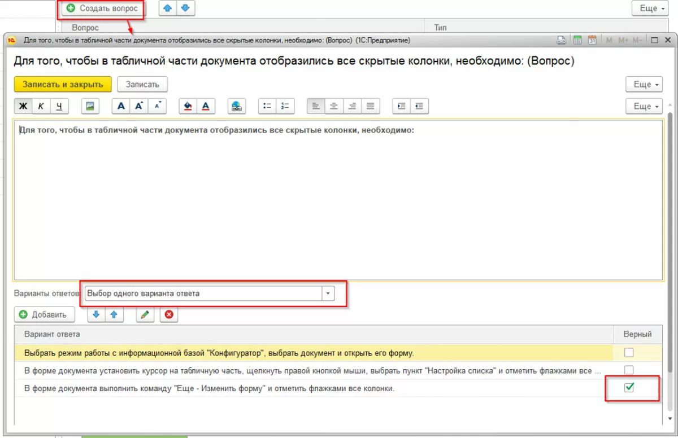Click the Записать button
Image resolution: width=678 pixels, height=438 pixels.
tap(142, 84)
